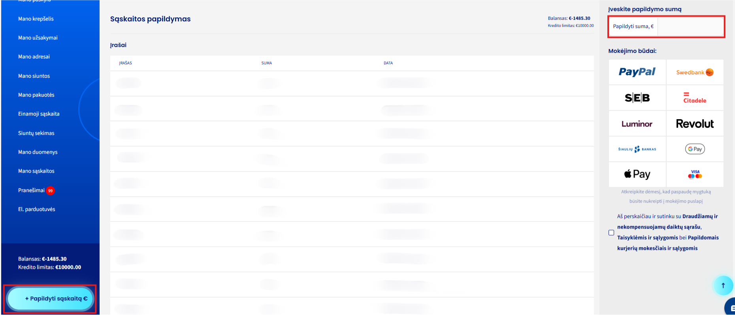
Task: Open Mano sąskaitos invoices
Action: [x=36, y=171]
